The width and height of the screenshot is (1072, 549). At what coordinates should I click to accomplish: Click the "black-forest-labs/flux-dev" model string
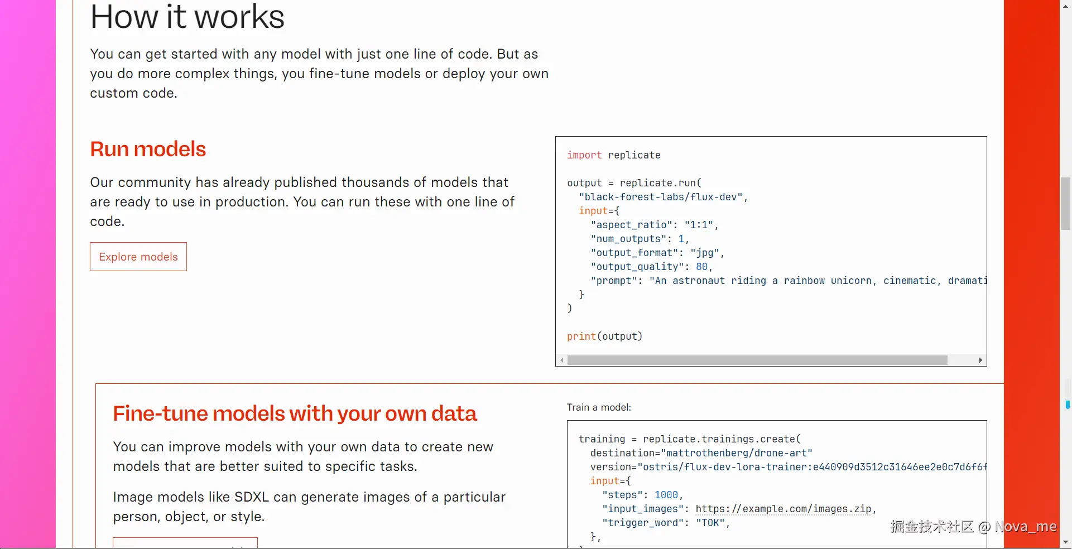point(663,197)
